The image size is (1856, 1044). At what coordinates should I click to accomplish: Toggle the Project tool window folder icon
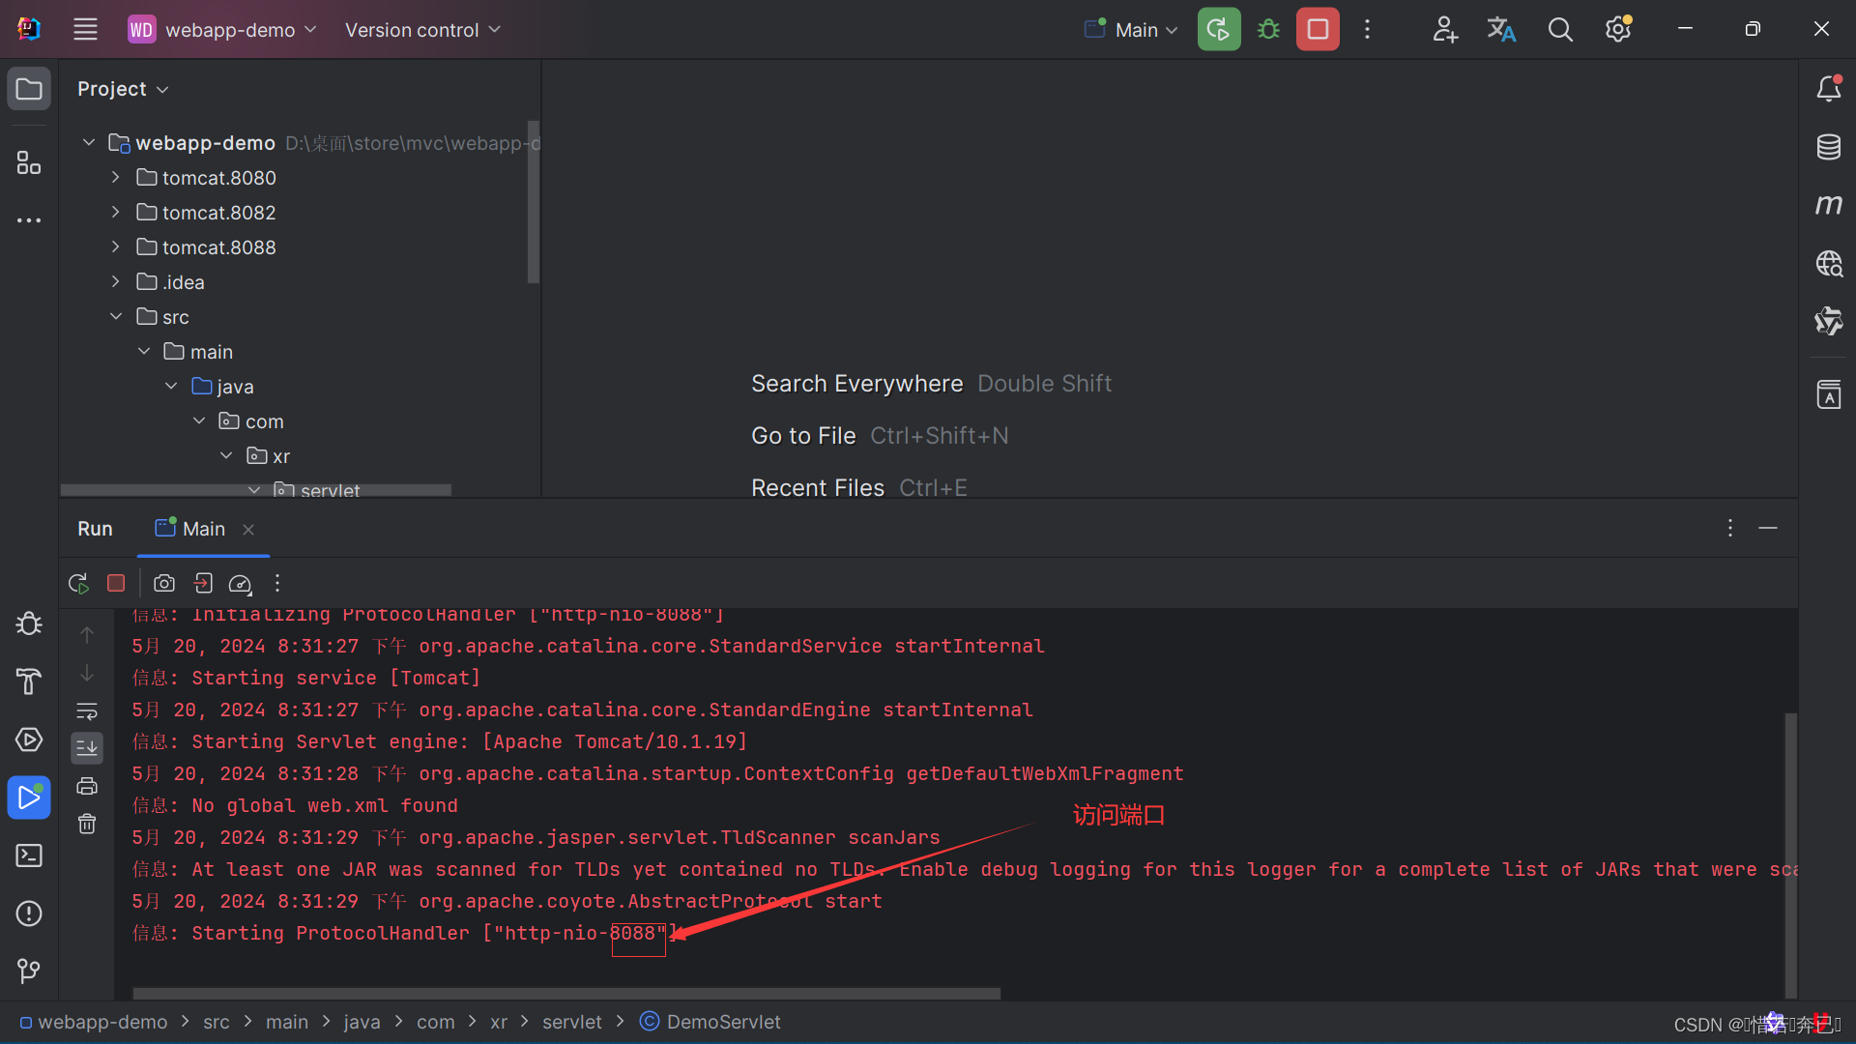pyautogui.click(x=29, y=89)
